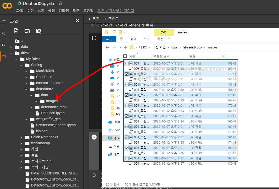Open network entry in navigation pane
The image size is (279, 189).
click(114, 154)
